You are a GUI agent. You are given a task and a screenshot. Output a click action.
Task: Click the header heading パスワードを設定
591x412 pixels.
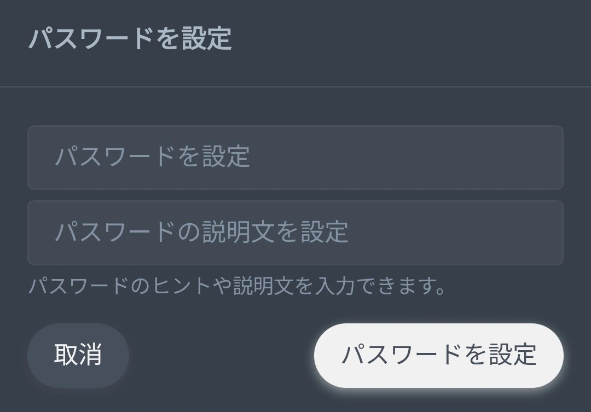click(x=130, y=39)
